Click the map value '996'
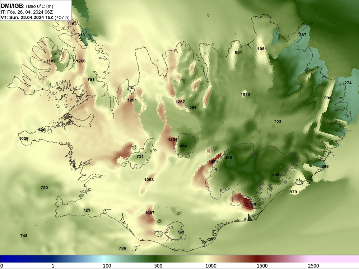Viewport: 359px width, 269px height. (328, 98)
